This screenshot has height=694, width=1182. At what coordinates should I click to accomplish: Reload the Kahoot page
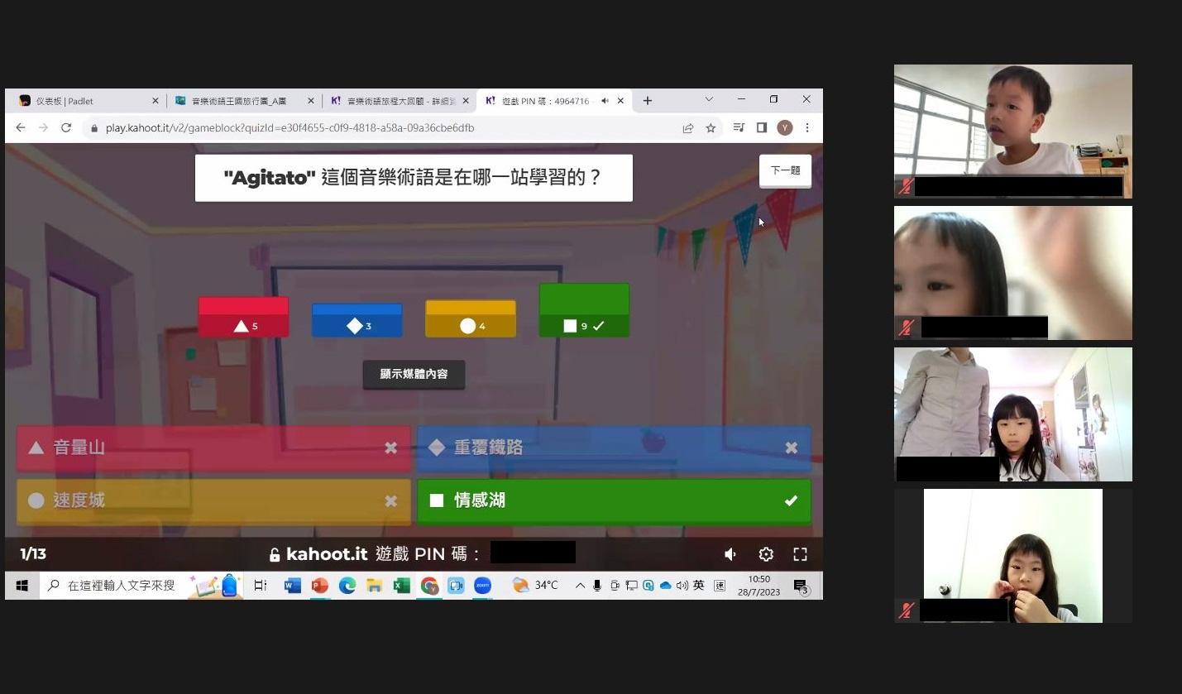point(66,128)
